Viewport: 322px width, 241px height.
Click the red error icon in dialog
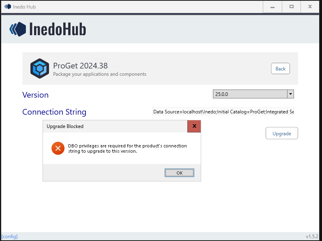click(58, 148)
